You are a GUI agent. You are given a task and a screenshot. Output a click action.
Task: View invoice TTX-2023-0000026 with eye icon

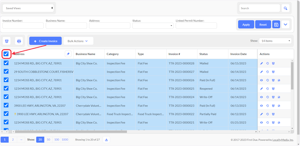(x=261, y=80)
